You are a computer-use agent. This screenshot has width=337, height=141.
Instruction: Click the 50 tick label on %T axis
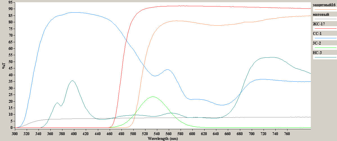pos(11,62)
